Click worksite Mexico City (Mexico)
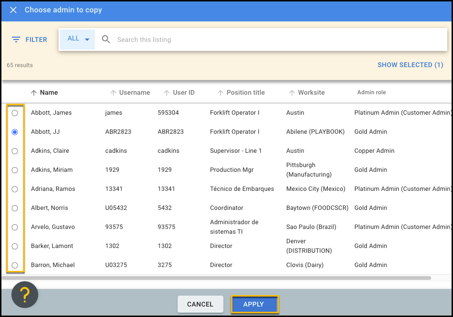The width and height of the screenshot is (453, 317). [316, 189]
